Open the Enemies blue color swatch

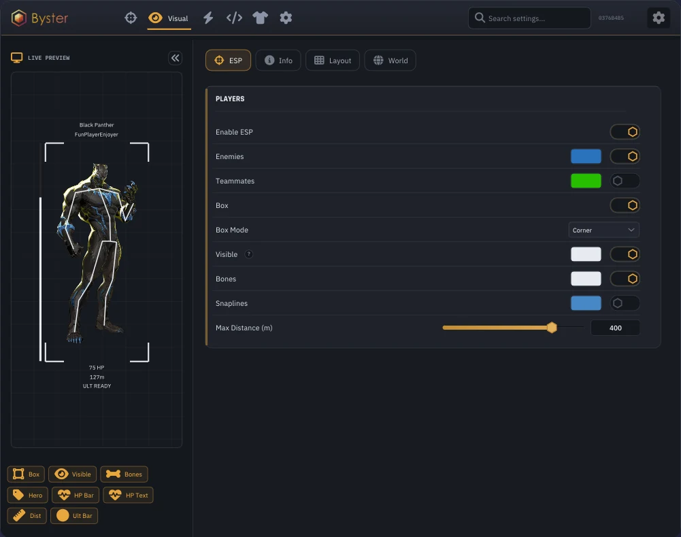point(586,156)
